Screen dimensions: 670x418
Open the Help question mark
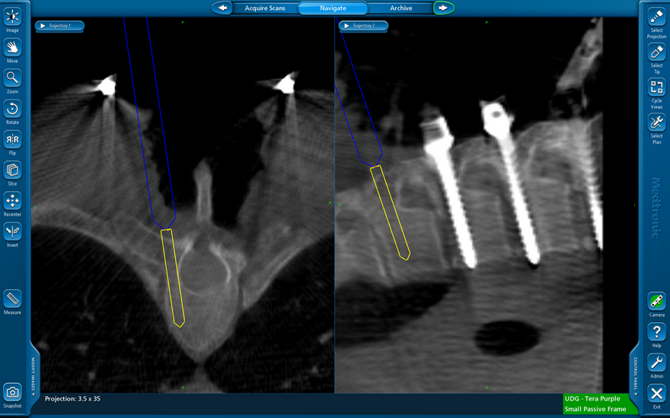656,332
